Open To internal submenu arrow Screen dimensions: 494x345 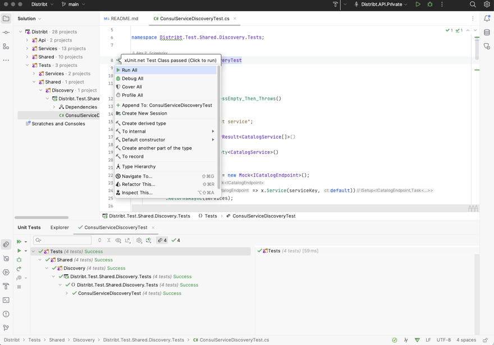click(x=213, y=131)
